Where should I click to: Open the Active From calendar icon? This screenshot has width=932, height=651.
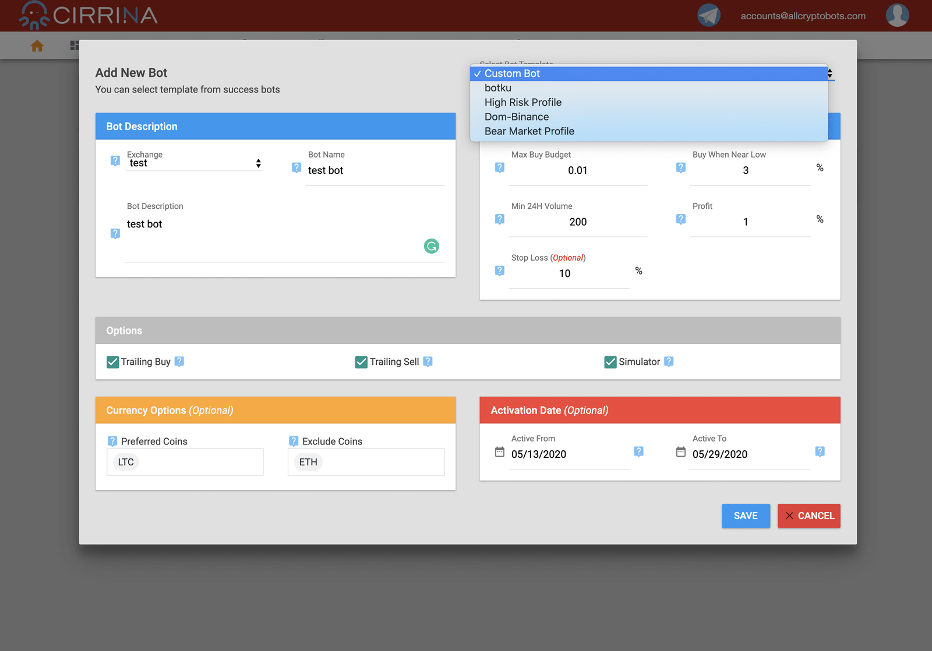[499, 452]
